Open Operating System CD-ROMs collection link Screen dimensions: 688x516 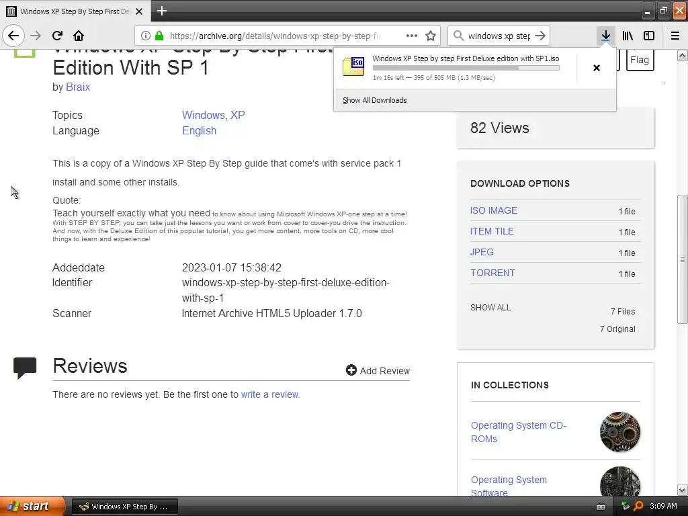click(x=519, y=432)
